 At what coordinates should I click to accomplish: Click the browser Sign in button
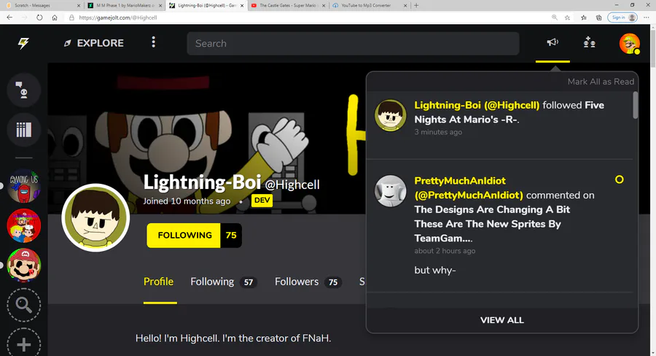click(x=622, y=18)
